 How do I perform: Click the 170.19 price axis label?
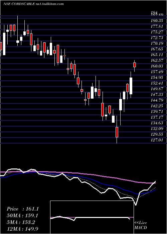tap(157, 43)
